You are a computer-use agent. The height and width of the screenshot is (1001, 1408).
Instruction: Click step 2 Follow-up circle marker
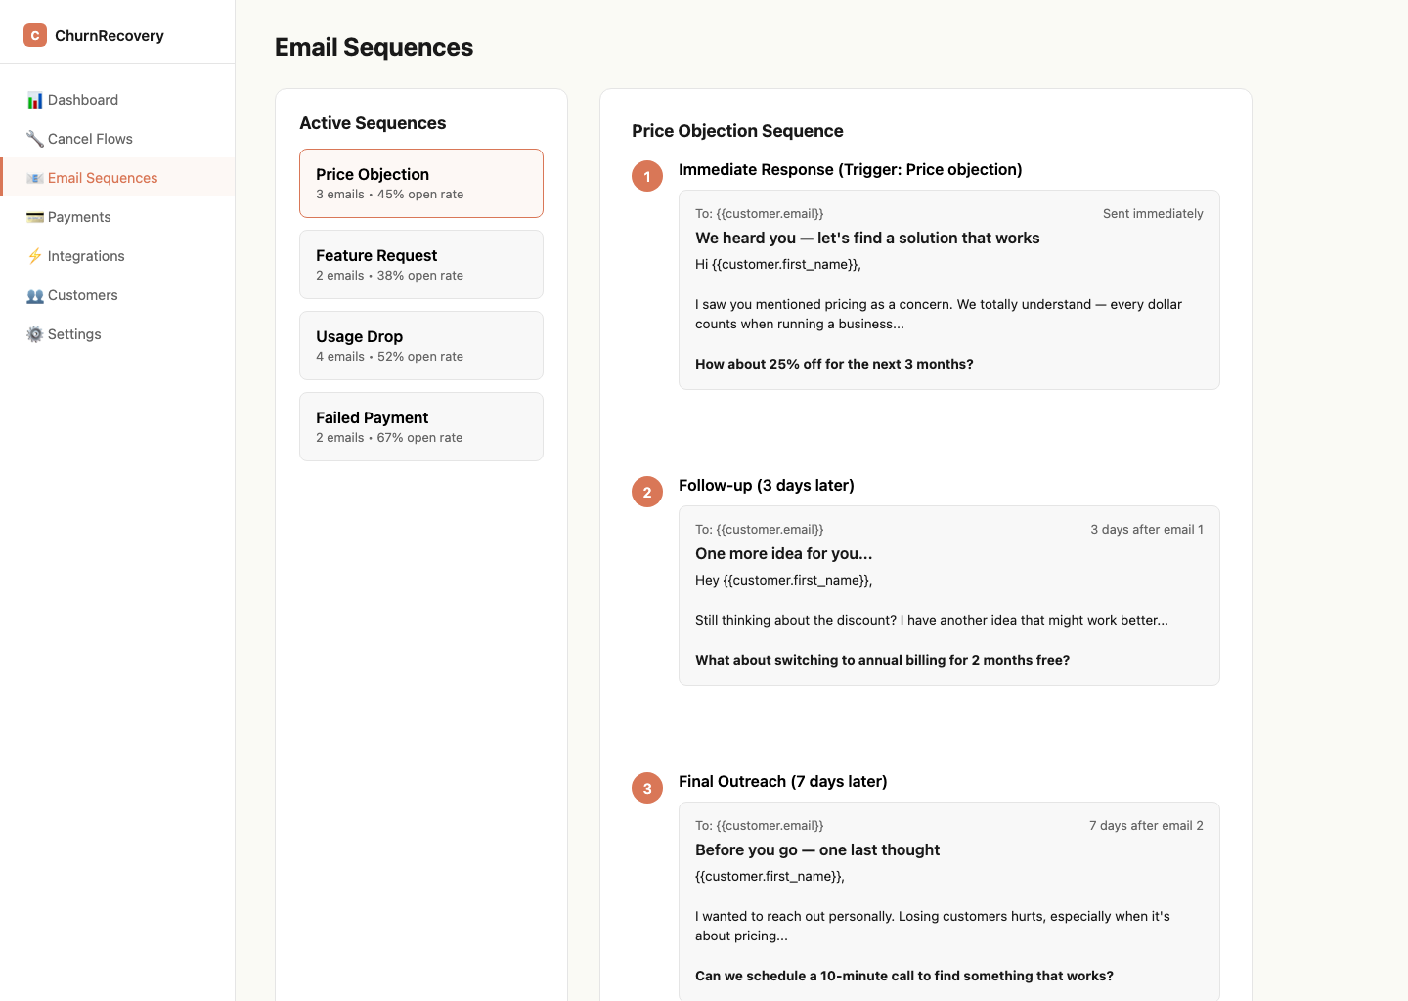tap(647, 493)
